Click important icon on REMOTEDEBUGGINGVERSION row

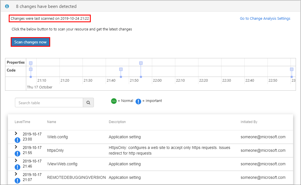17,180
